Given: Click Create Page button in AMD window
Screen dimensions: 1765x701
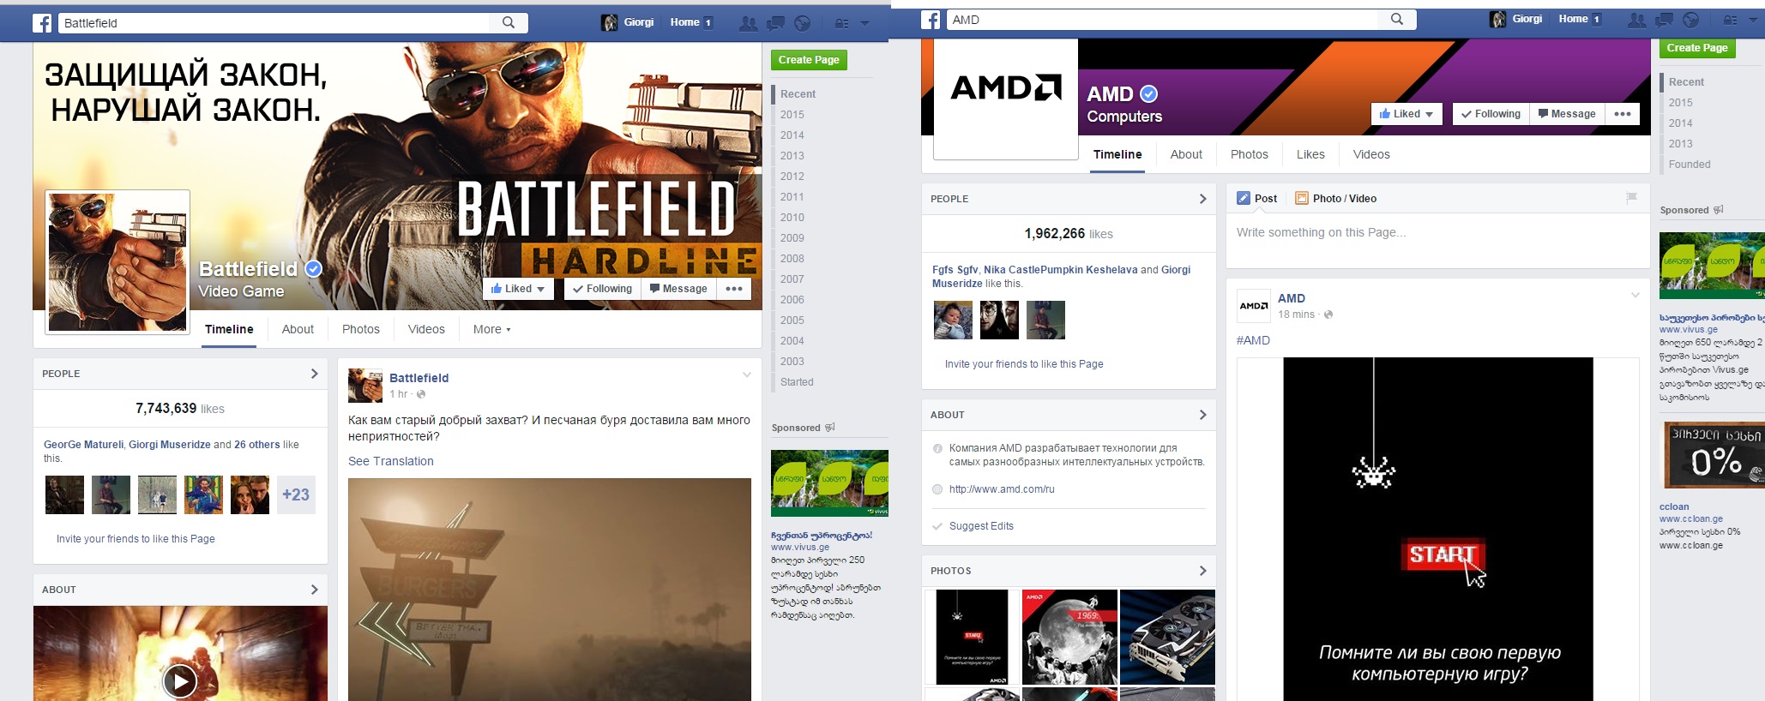Looking at the screenshot, I should click(1697, 48).
